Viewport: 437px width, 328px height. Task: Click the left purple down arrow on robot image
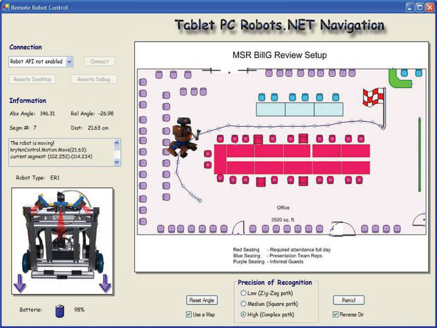point(20,284)
